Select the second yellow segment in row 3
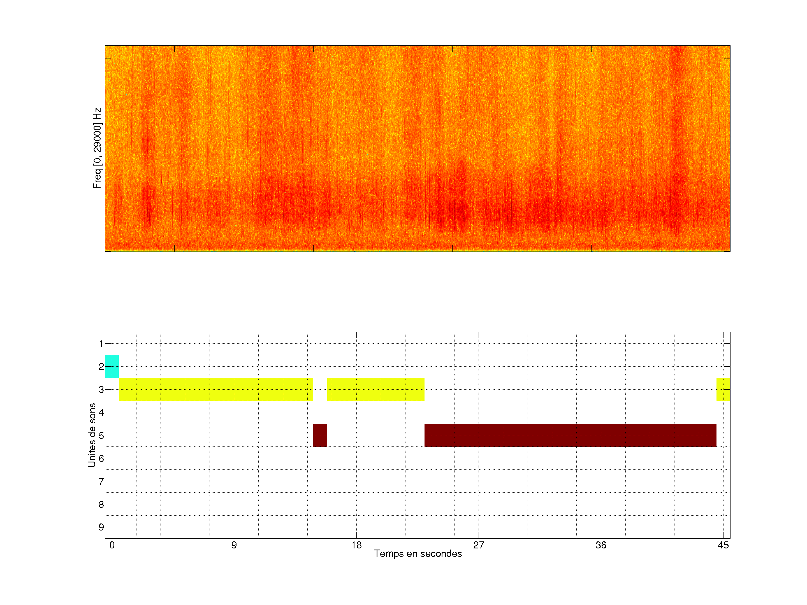The height and width of the screenshot is (605, 807). pyautogui.click(x=376, y=389)
